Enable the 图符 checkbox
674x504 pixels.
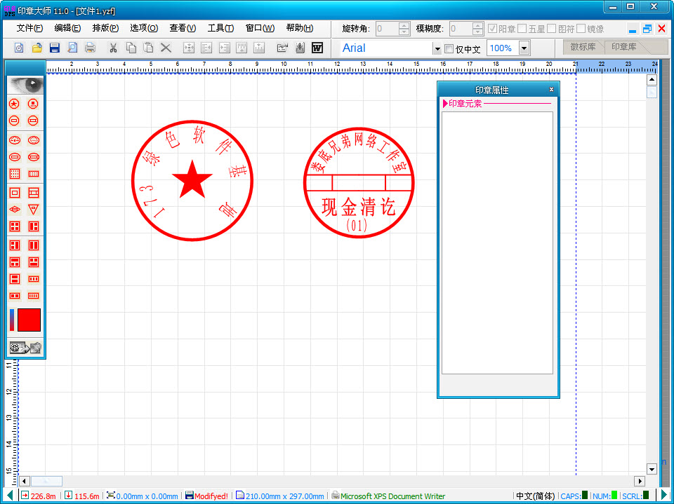(x=552, y=28)
